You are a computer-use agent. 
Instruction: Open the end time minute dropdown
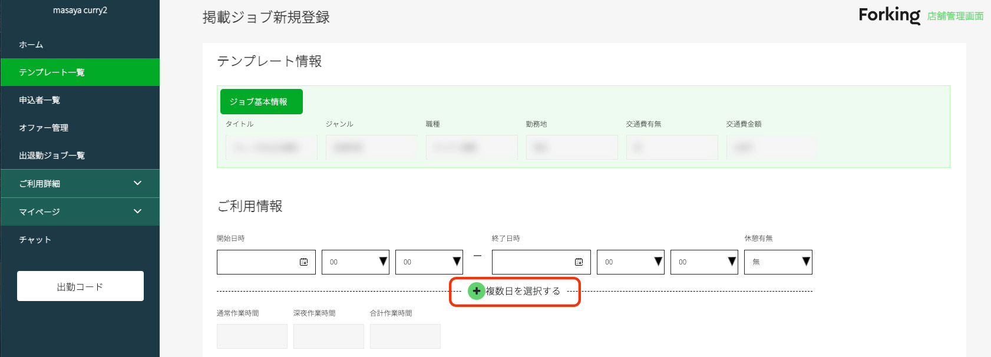(x=704, y=262)
